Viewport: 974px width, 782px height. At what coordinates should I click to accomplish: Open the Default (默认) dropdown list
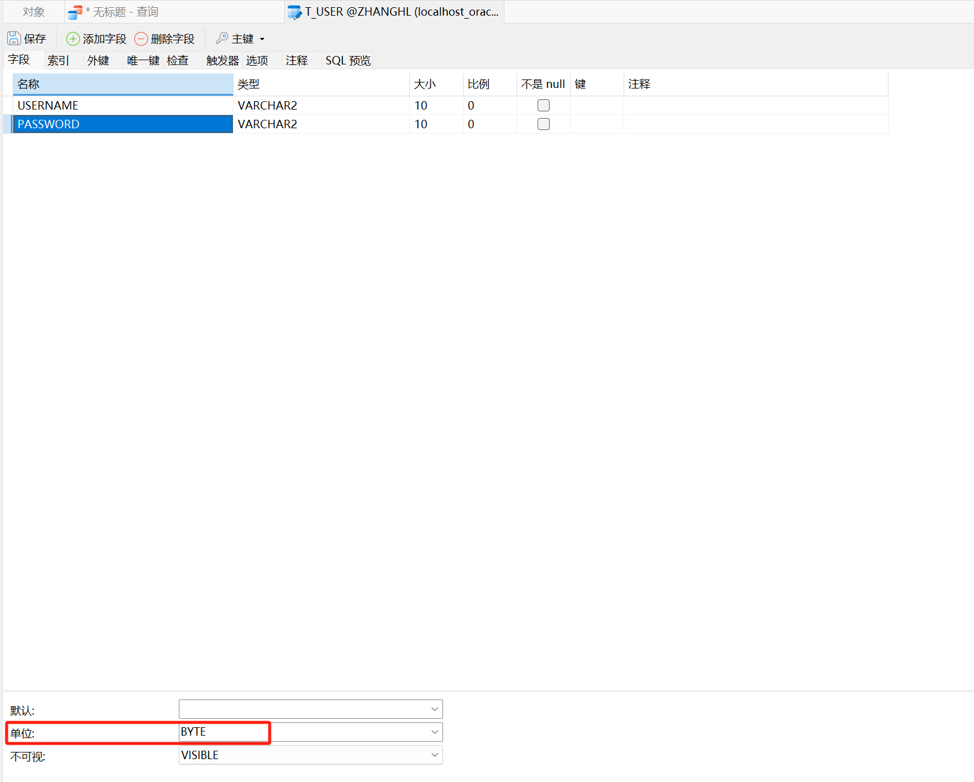(434, 709)
